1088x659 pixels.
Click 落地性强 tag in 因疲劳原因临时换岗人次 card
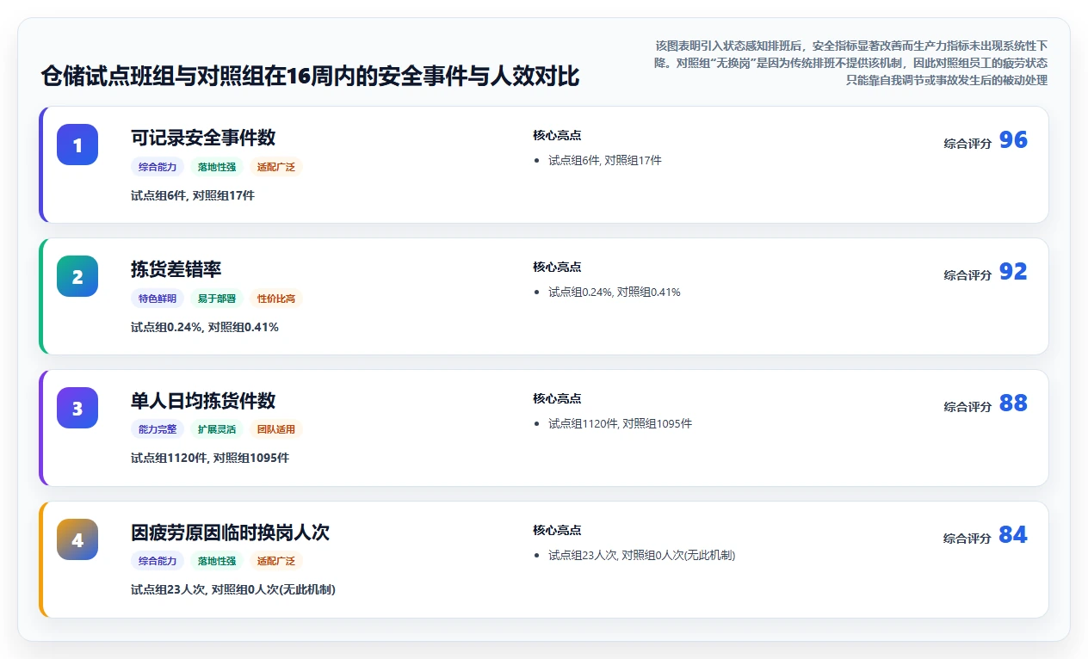click(x=217, y=562)
